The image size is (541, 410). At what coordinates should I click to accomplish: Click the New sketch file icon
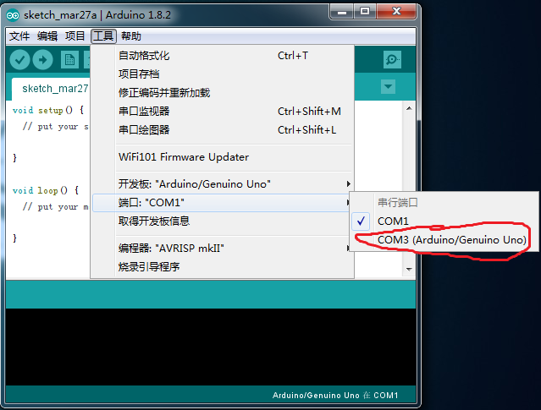click(x=69, y=60)
